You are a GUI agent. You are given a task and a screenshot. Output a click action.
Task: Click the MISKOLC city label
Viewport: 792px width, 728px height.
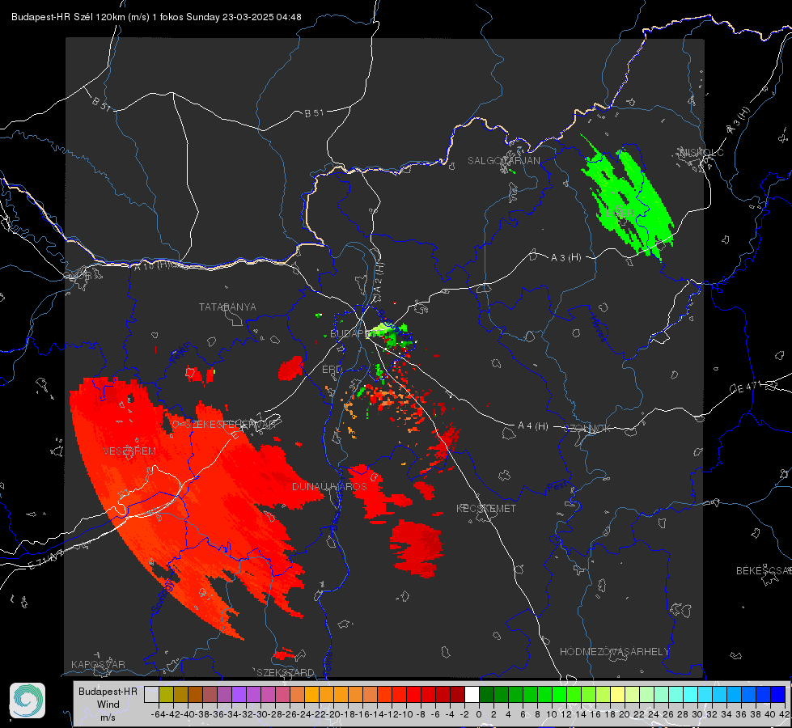701,152
